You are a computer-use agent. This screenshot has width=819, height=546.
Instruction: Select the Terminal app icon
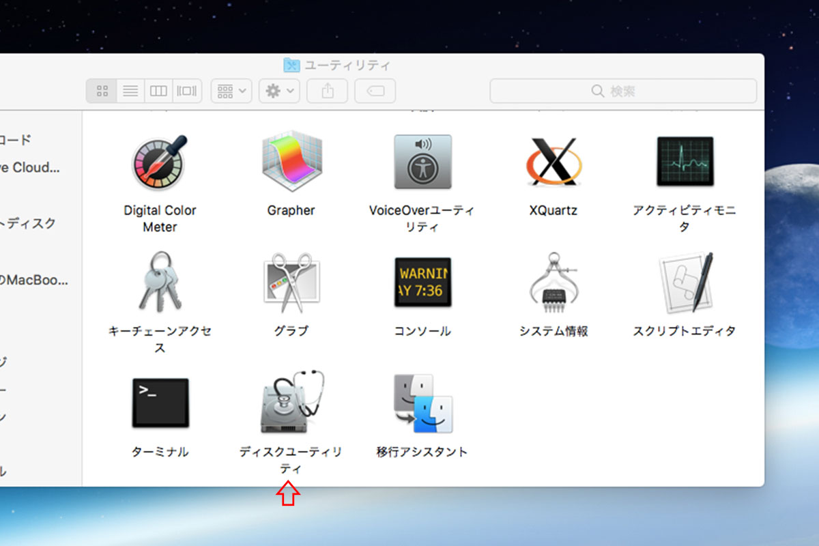click(160, 403)
